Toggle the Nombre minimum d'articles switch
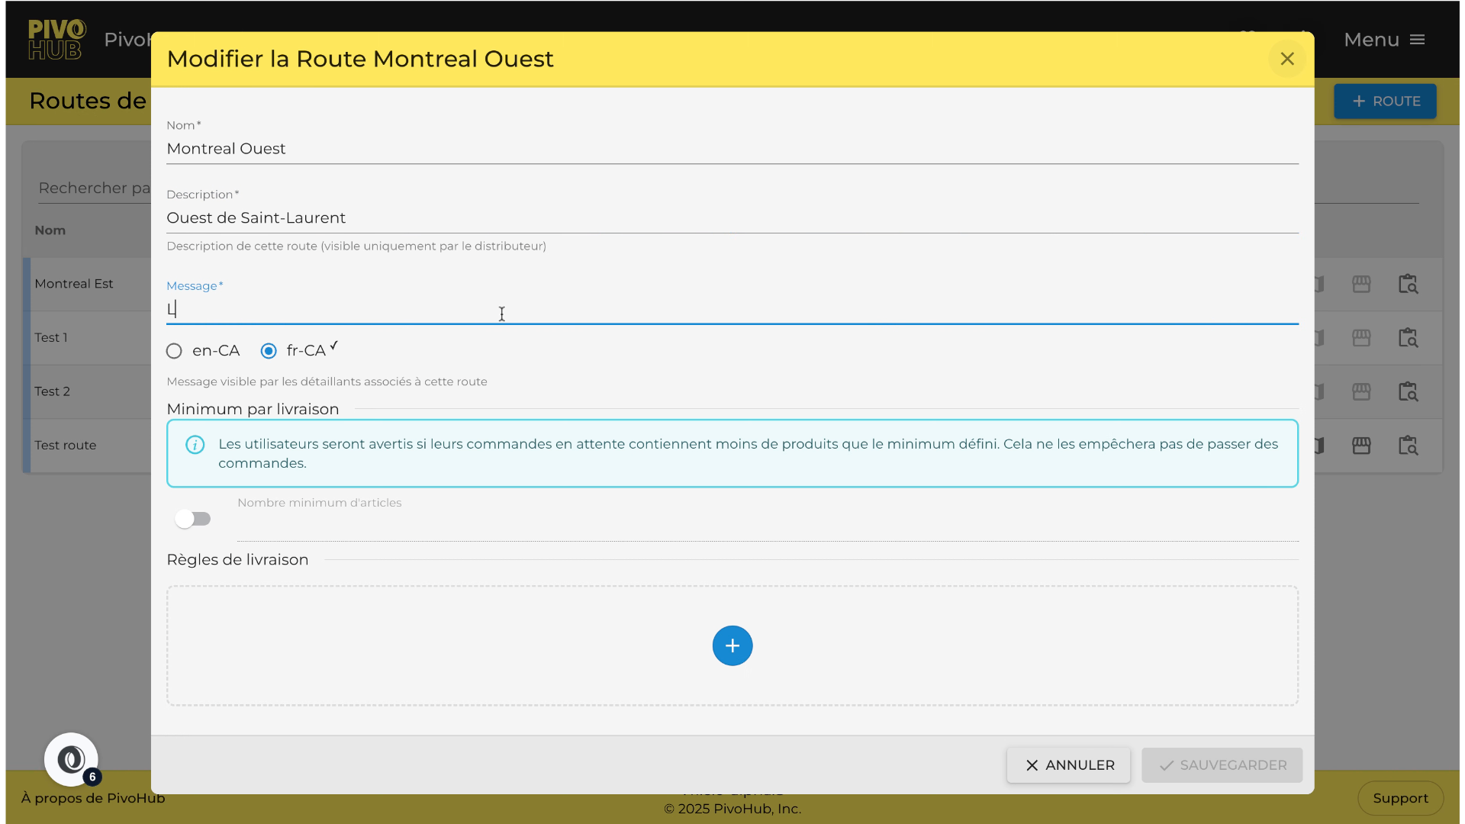 pyautogui.click(x=192, y=519)
